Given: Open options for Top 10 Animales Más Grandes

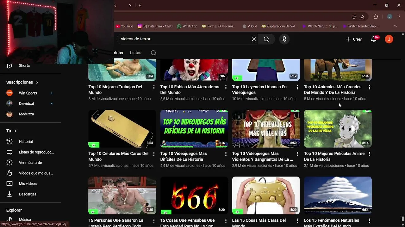Looking at the screenshot, I should tap(370, 87).
